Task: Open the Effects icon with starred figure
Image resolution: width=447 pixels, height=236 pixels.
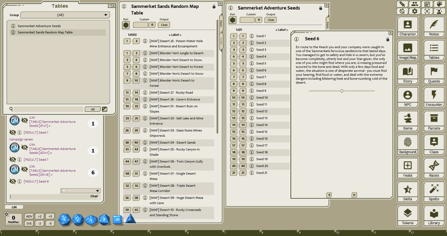Action: (438, 11)
